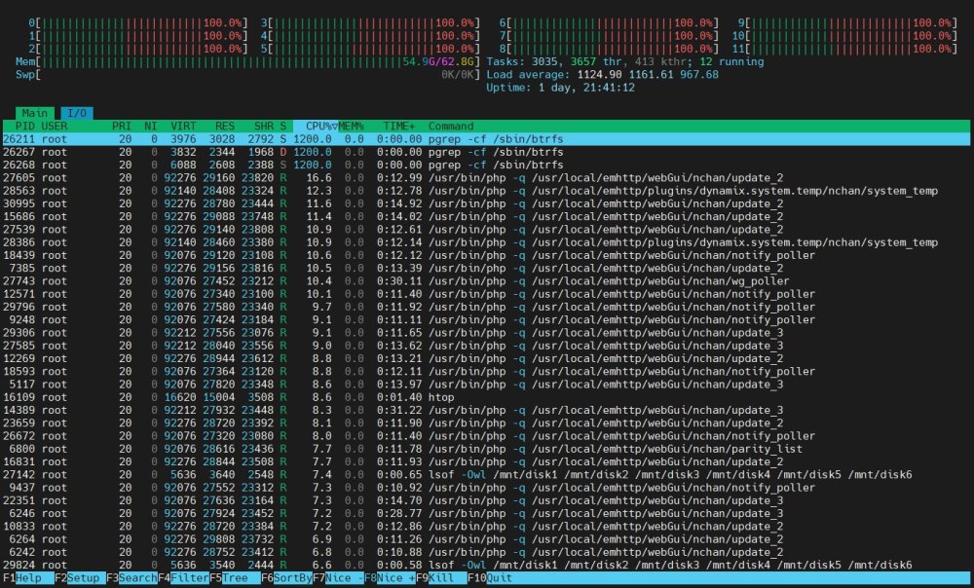974x588 pixels.
Task: Select process row PID 30995
Action: pyautogui.click(x=486, y=203)
